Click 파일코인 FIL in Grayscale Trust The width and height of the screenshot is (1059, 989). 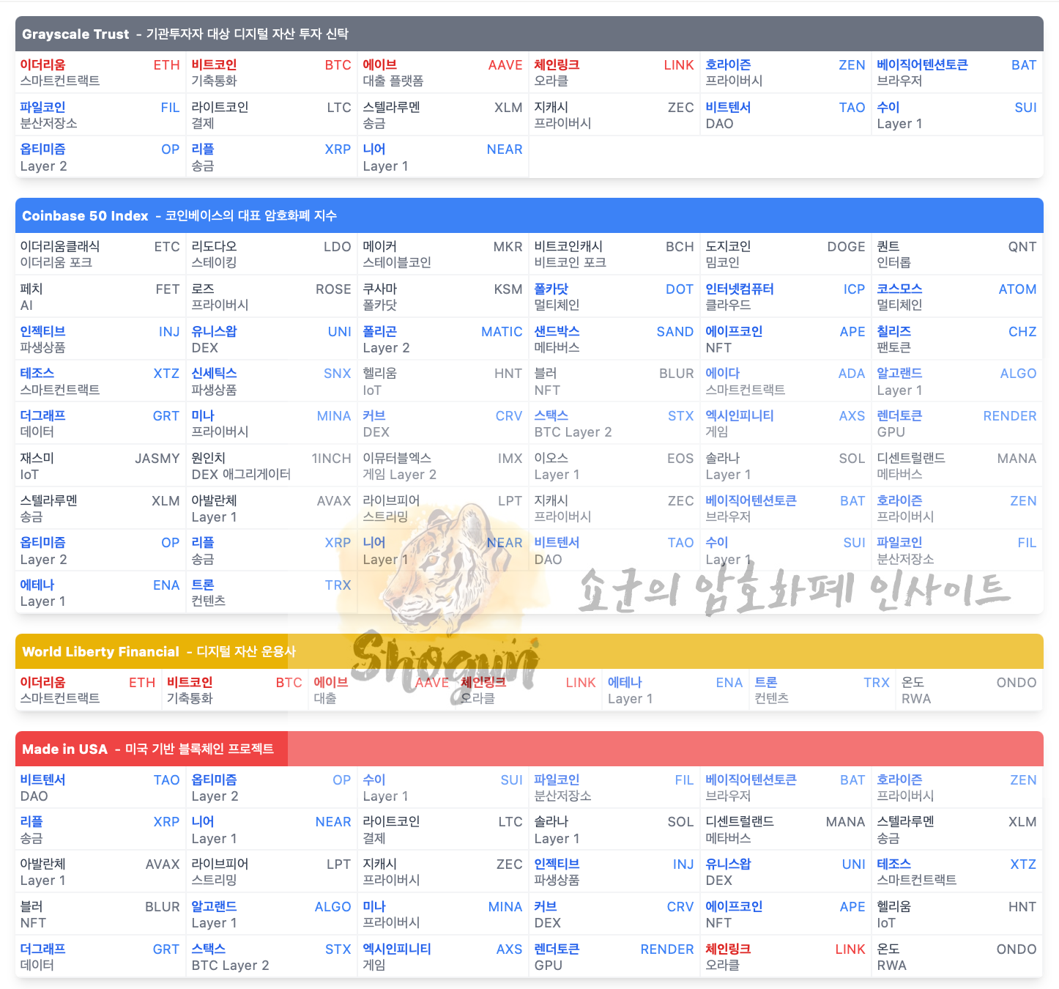[x=100, y=115]
